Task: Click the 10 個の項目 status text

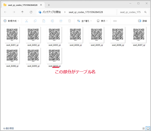Action: (9, 128)
